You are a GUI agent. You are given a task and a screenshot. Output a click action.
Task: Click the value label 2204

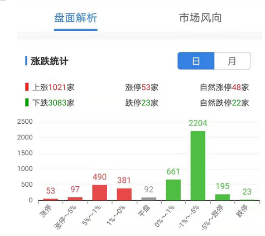pos(198,123)
